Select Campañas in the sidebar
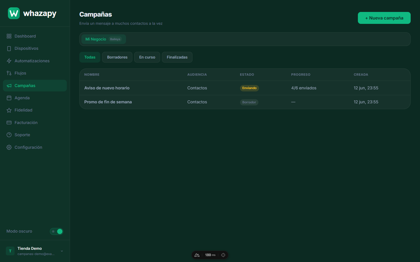The height and width of the screenshot is (262, 420). 35,86
